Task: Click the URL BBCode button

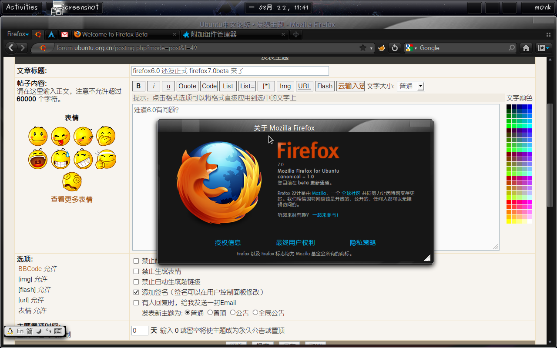Action: pyautogui.click(x=305, y=86)
